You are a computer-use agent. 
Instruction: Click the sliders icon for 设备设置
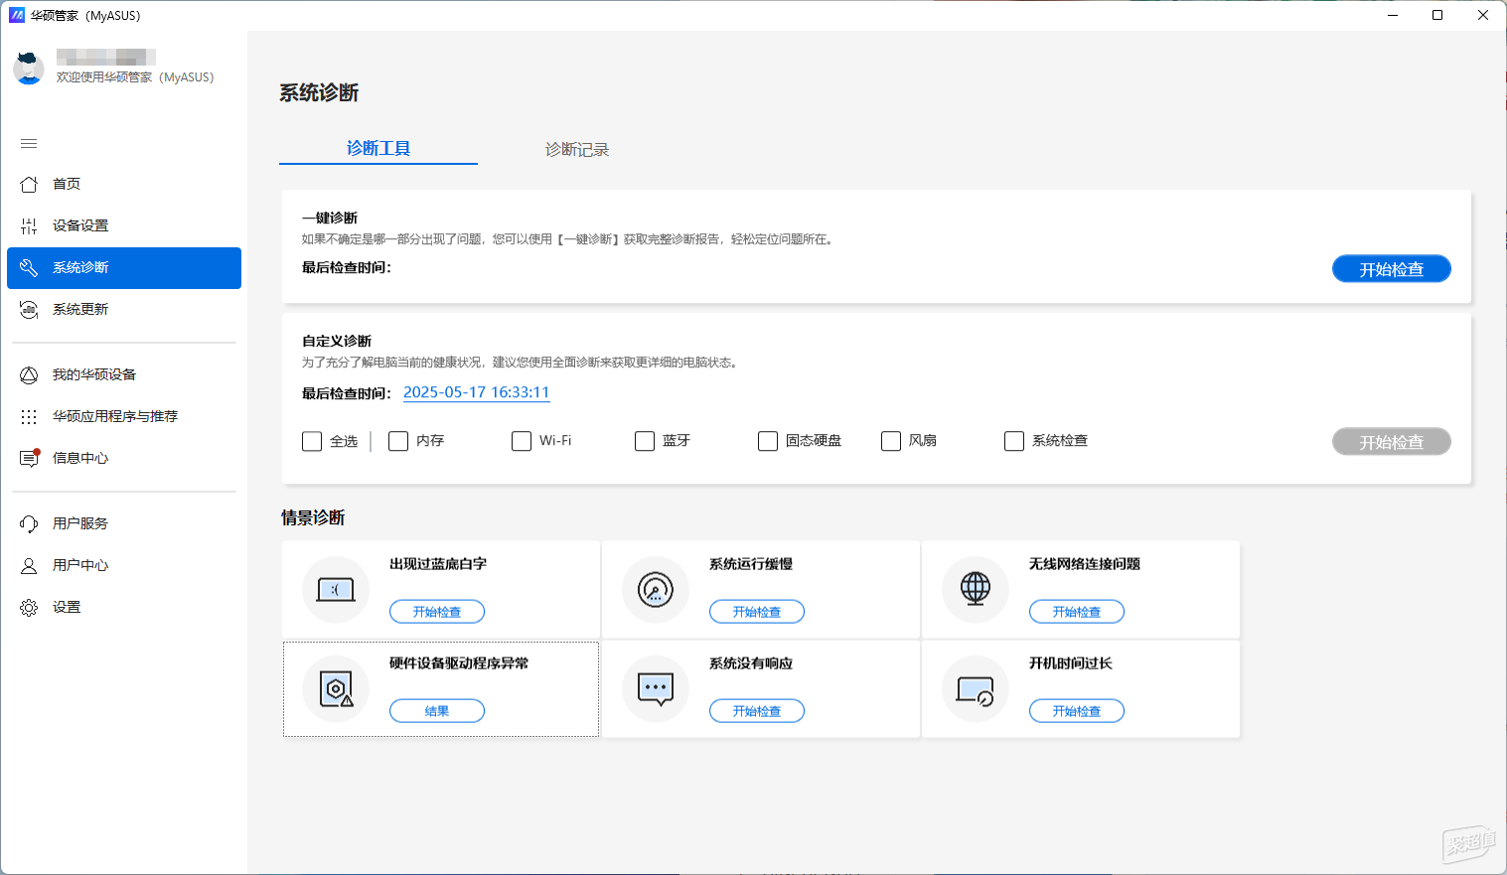29,225
